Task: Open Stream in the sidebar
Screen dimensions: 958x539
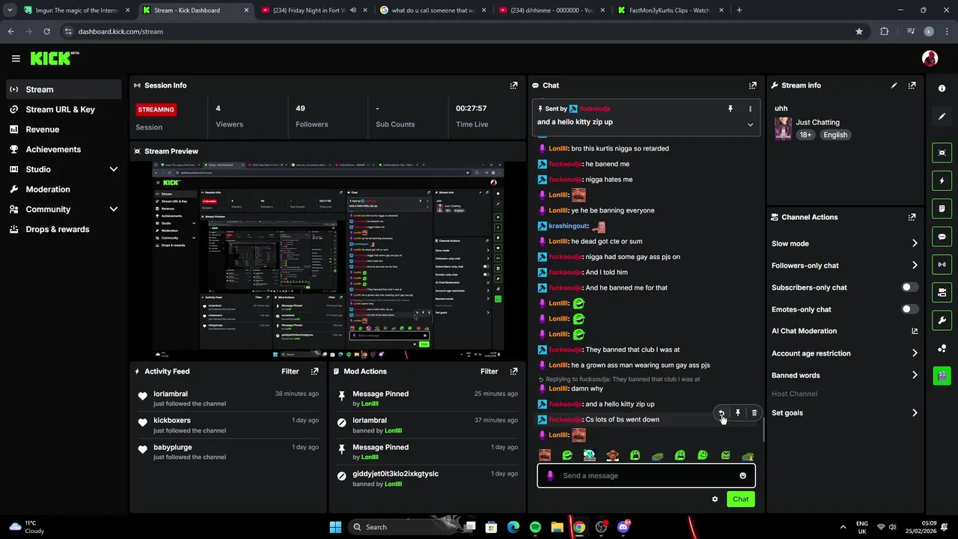Action: (64, 89)
